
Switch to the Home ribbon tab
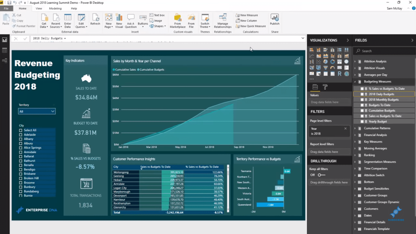pos(23,9)
